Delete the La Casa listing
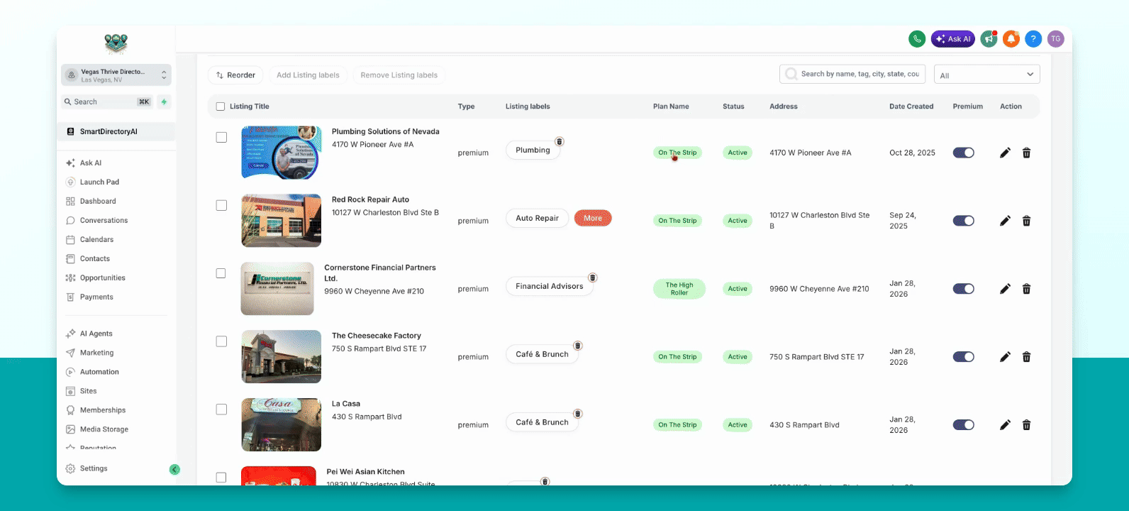 1026,425
